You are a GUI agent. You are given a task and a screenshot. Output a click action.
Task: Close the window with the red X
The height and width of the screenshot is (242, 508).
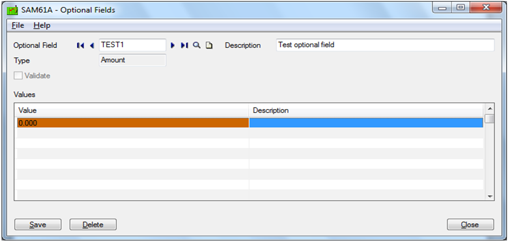(x=485, y=7)
